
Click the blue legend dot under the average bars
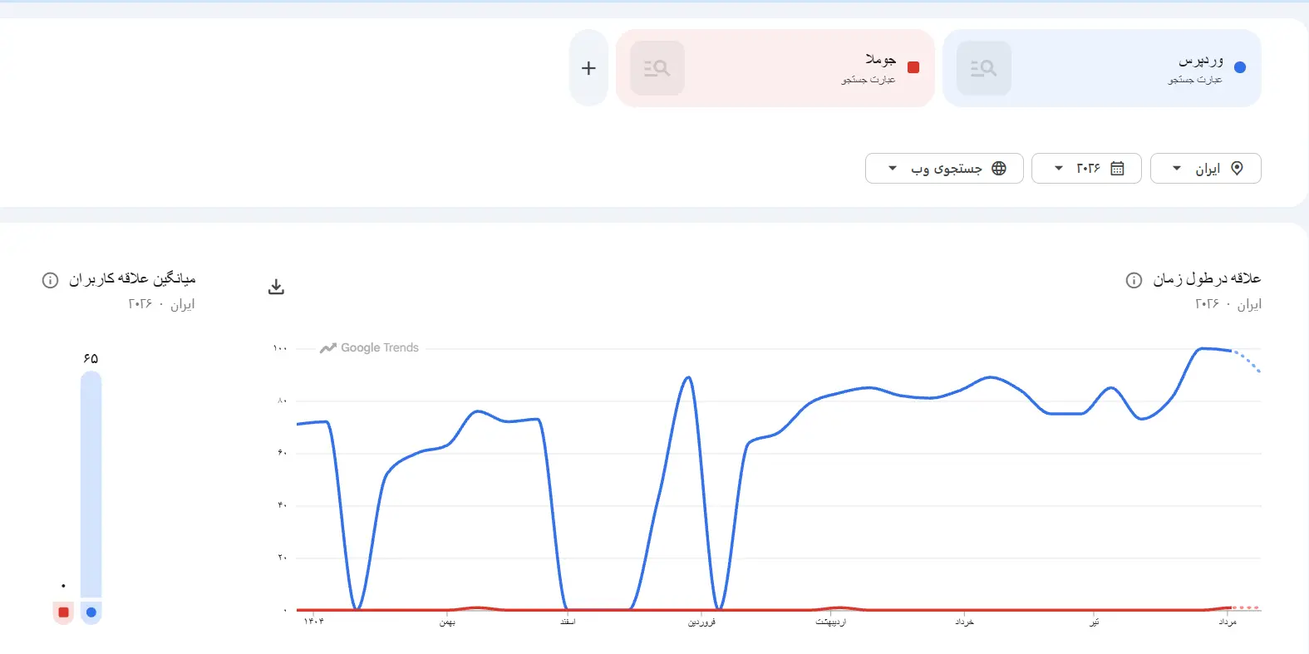(91, 612)
